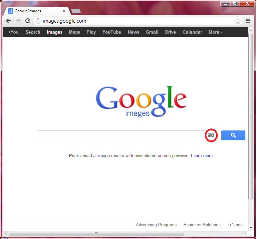Click the vertical scrollbar up arrow
Screen dimensions: 257x239
[251, 30]
